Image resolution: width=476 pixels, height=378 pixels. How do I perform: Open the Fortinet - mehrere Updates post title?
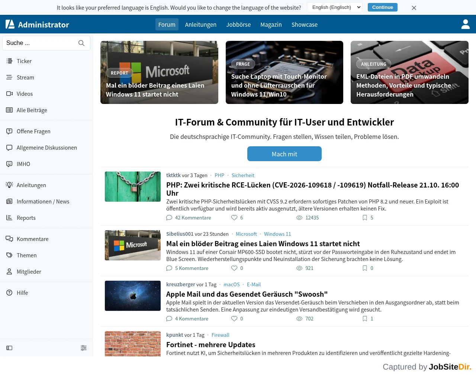211,345
